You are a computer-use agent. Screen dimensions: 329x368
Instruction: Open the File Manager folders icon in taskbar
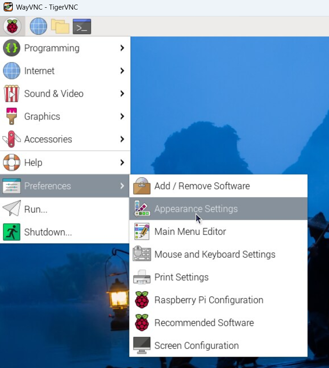60,26
